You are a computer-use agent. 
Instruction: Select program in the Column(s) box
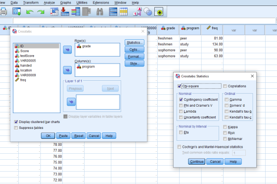click(x=86, y=66)
